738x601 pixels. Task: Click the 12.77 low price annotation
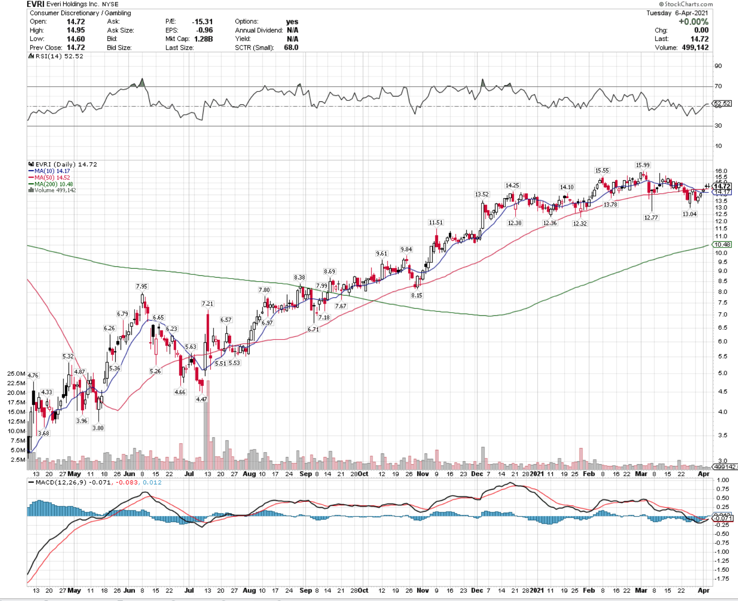(651, 218)
